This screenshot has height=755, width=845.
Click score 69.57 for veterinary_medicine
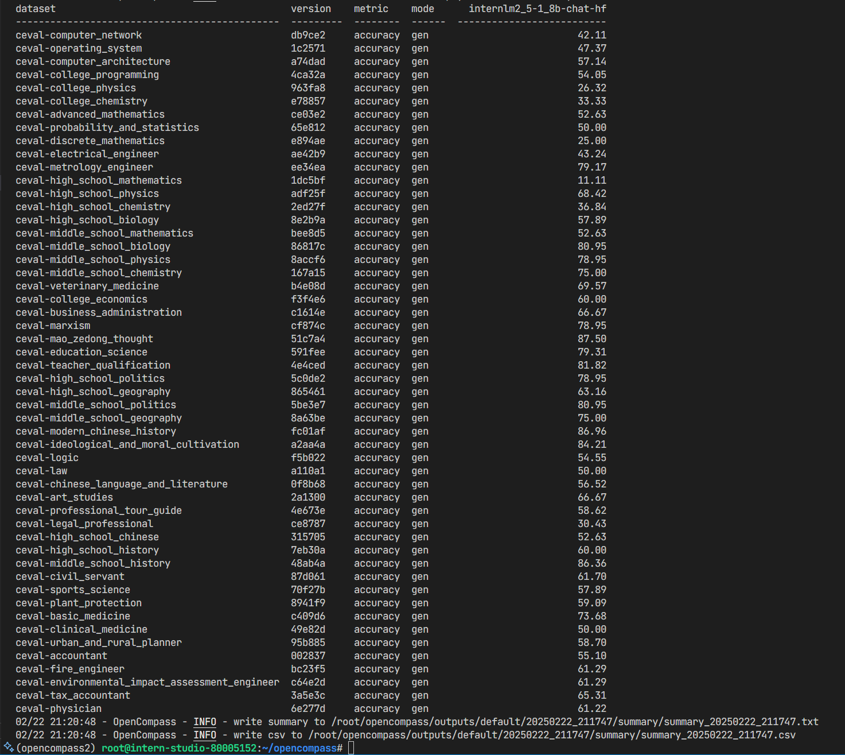click(x=592, y=286)
